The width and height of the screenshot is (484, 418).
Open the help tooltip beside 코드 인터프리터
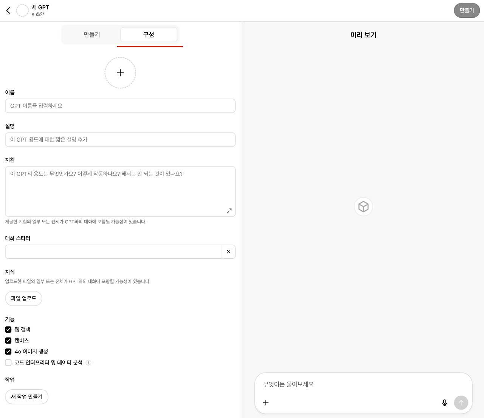(88, 362)
